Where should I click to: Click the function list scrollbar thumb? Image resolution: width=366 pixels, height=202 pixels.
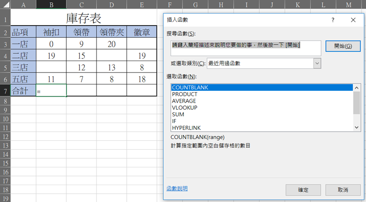(357, 103)
